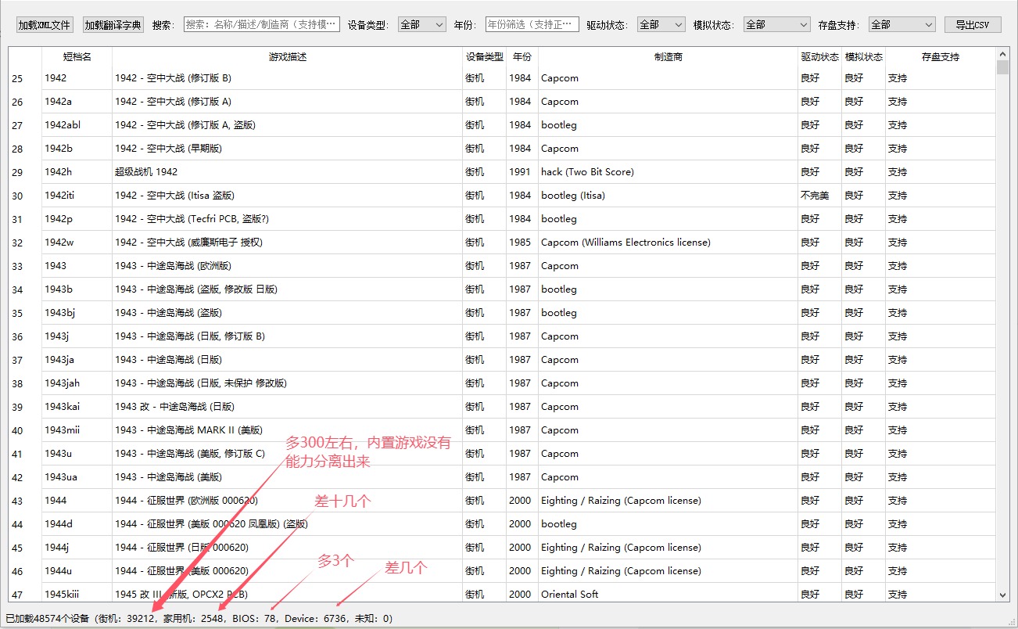This screenshot has height=629, width=1018.
Task: Focus the 年份 filter input
Action: 532,25
